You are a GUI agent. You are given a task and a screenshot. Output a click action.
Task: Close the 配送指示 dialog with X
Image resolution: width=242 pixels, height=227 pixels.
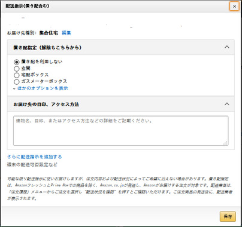pos(234,7)
